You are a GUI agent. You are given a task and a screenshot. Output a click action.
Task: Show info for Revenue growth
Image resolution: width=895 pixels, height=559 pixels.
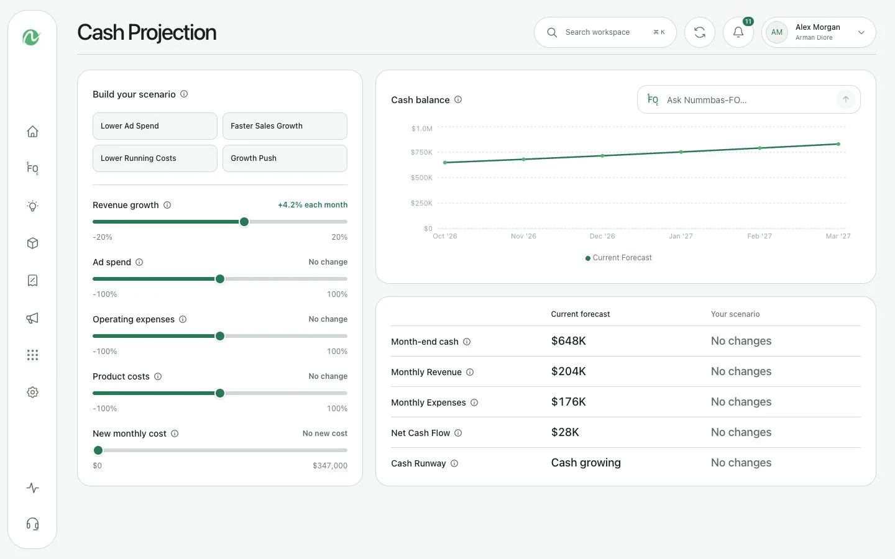(167, 205)
